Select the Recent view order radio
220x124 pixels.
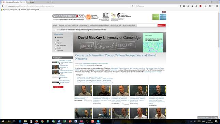(55, 48)
